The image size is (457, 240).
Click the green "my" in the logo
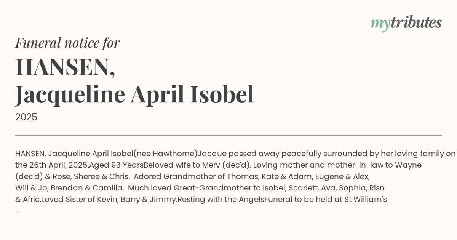pos(380,24)
